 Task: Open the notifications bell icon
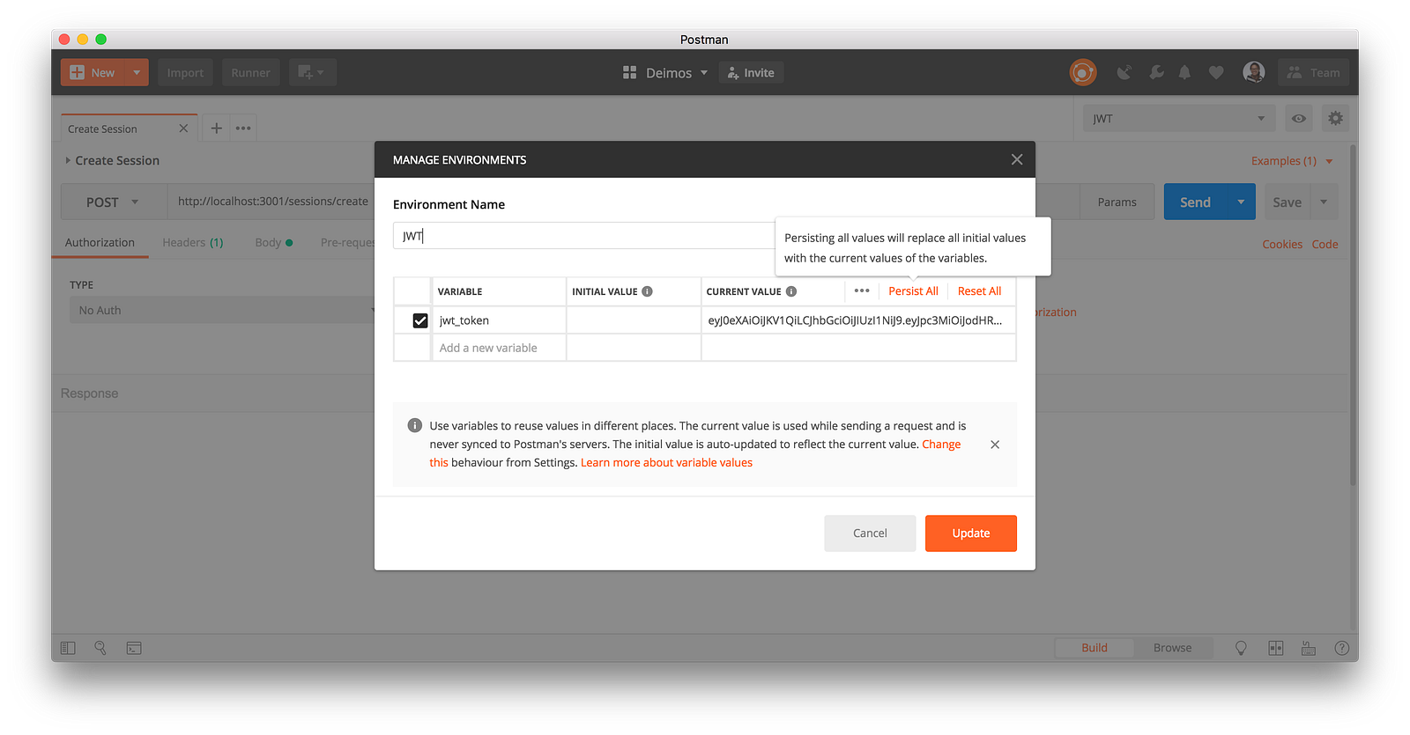coord(1184,72)
